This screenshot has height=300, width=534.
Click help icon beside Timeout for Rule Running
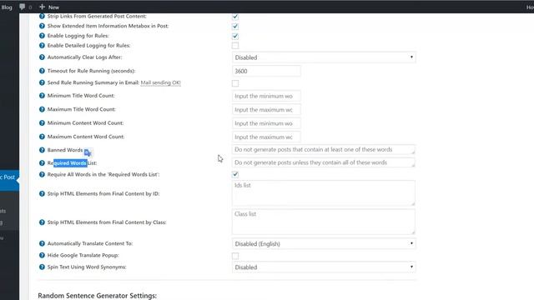tap(42, 71)
